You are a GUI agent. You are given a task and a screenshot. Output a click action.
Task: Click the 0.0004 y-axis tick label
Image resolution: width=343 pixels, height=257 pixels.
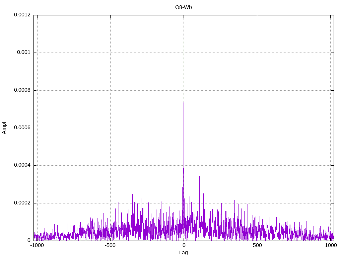click(22, 165)
